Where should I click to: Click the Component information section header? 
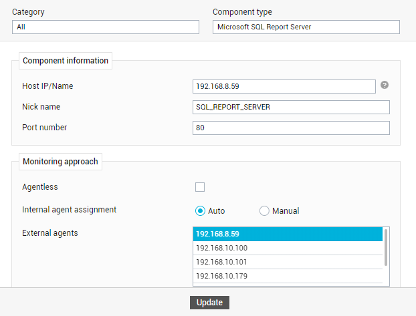(66, 61)
